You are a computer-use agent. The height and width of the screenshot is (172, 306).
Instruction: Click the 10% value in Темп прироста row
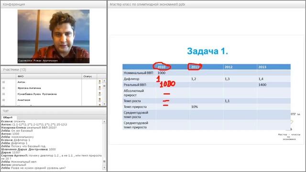point(195,107)
